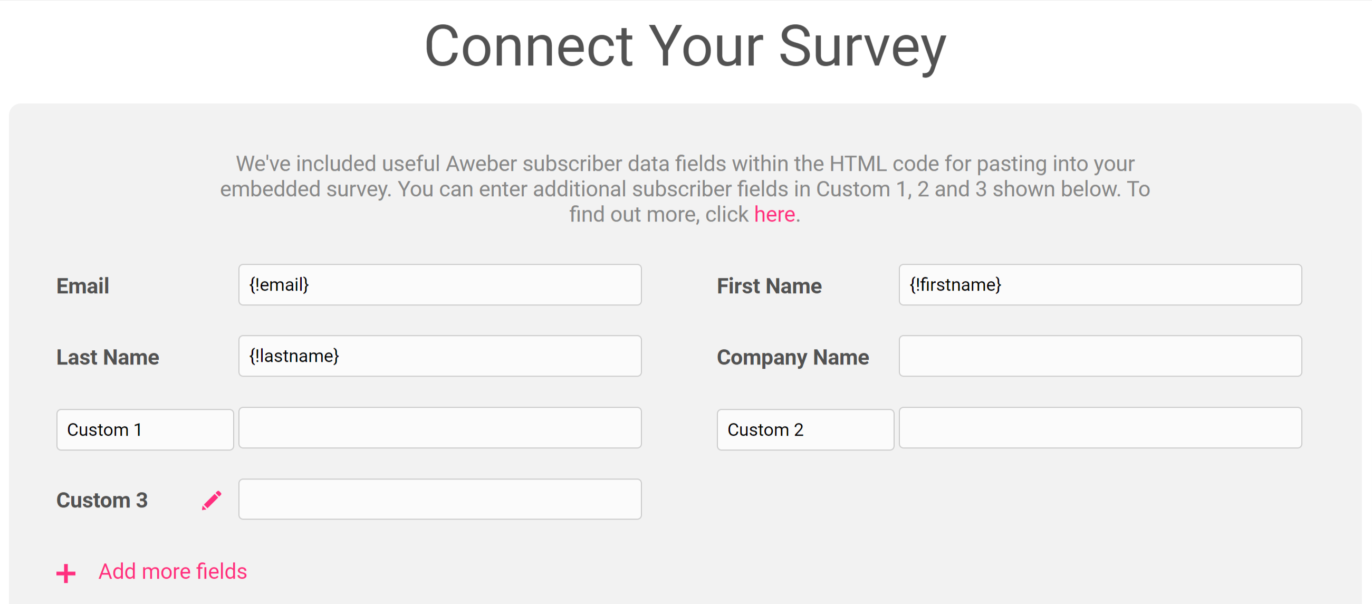Click the Email field label
The width and height of the screenshot is (1372, 604).
tap(83, 286)
